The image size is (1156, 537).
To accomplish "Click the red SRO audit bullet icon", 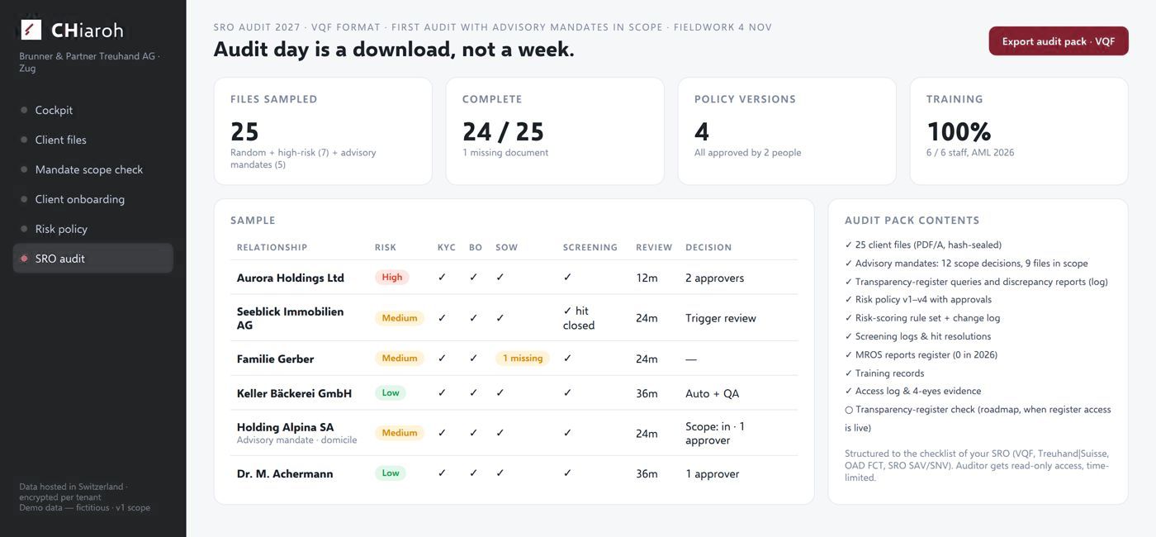I will (x=24, y=259).
